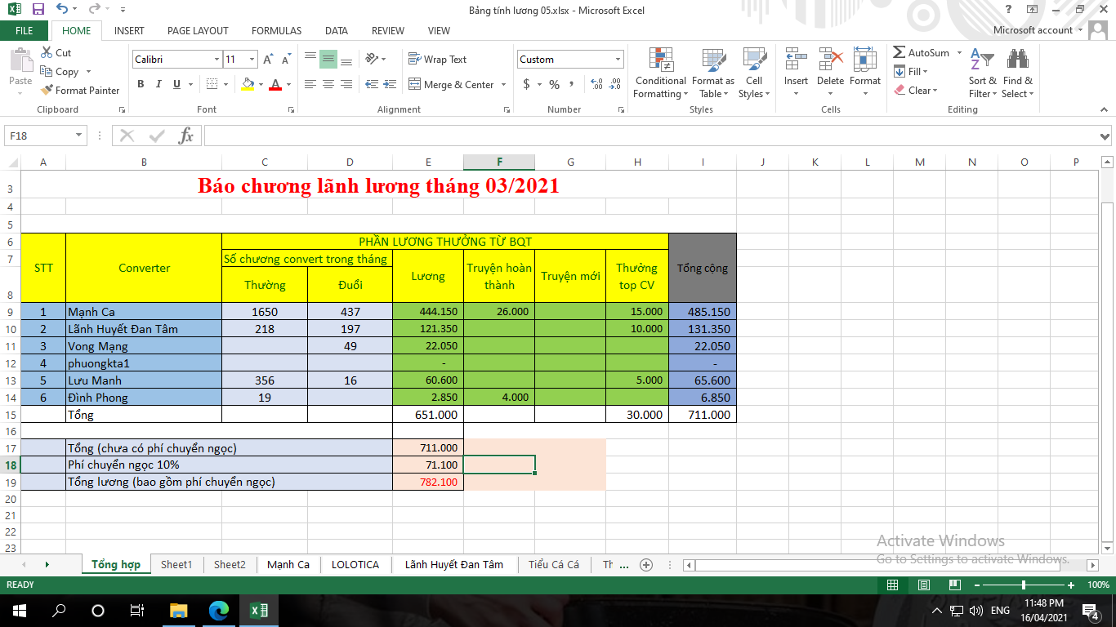Click the Insert Function fx icon
Viewport: 1116px width, 627px height.
click(x=186, y=136)
